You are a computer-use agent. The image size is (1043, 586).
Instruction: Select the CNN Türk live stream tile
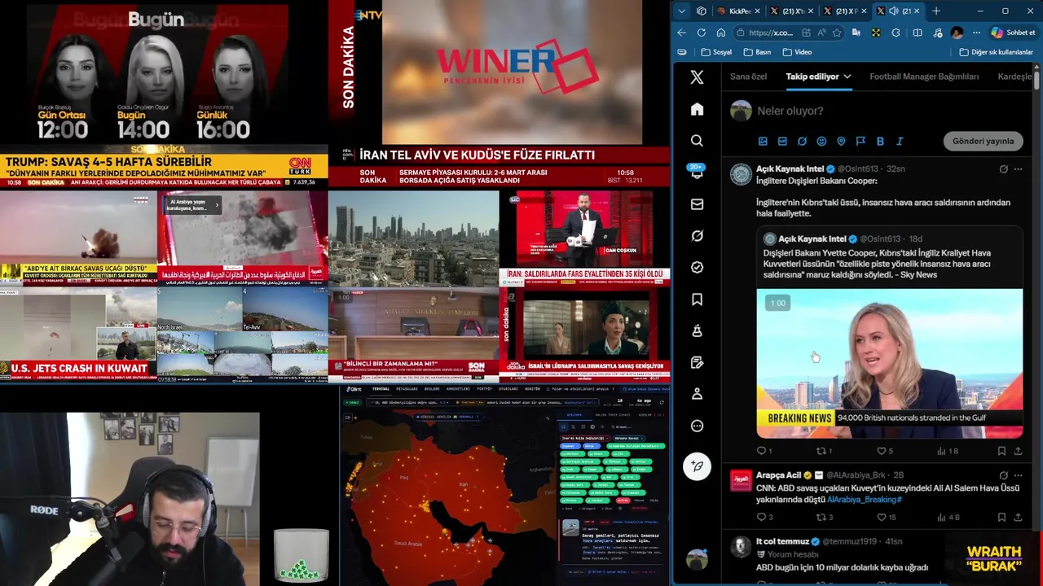[164, 94]
